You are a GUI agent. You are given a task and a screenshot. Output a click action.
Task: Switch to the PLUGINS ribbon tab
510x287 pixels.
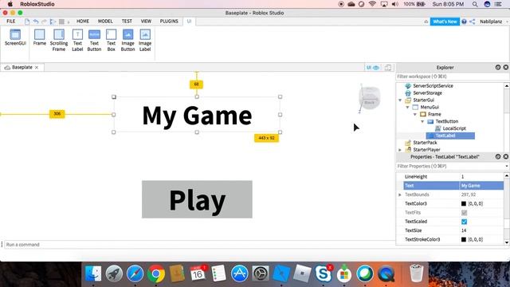point(169,22)
